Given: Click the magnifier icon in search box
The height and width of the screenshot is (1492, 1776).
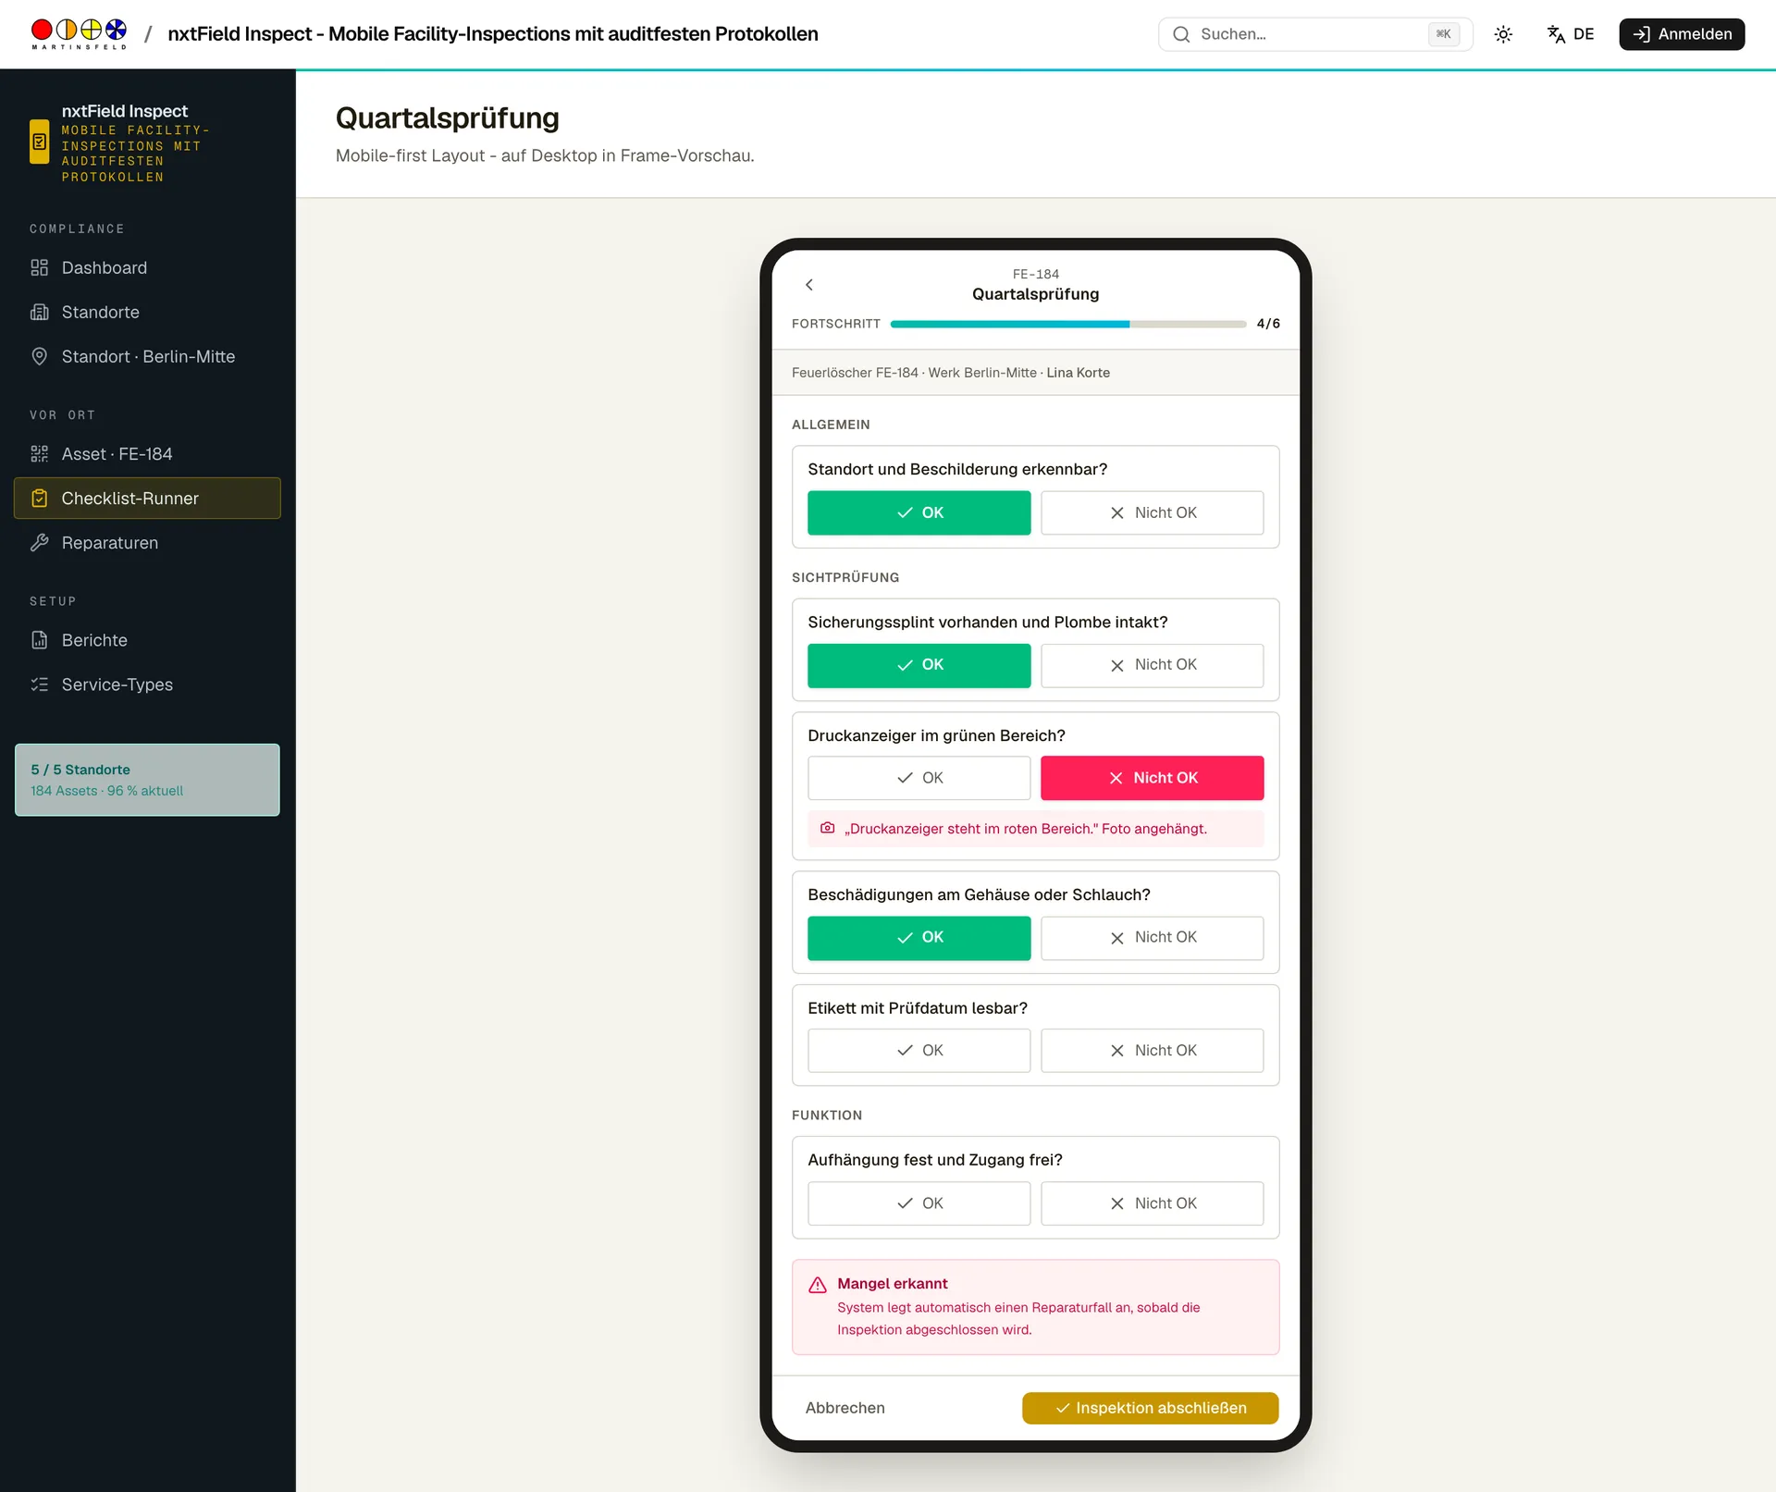Looking at the screenshot, I should pos(1181,34).
